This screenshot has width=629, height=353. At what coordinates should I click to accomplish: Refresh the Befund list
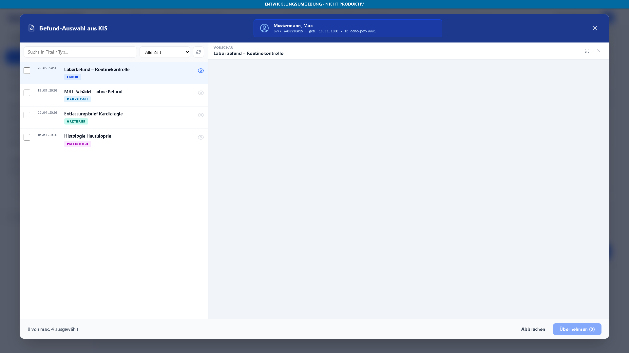click(199, 52)
